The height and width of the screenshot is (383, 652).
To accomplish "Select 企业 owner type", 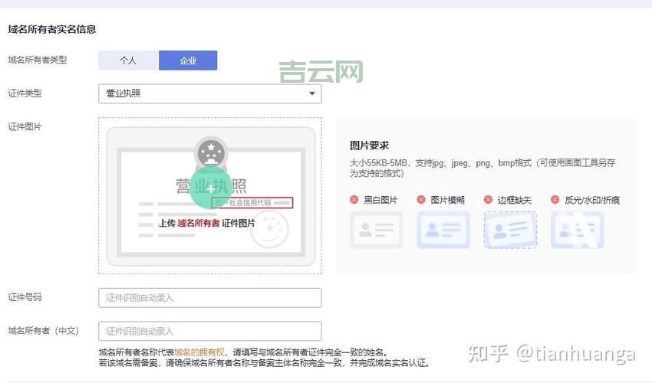I will (x=188, y=61).
